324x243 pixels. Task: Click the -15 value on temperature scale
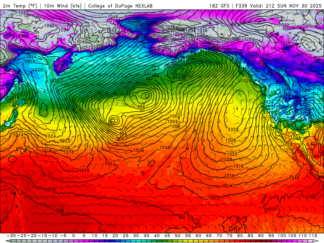click(43, 236)
